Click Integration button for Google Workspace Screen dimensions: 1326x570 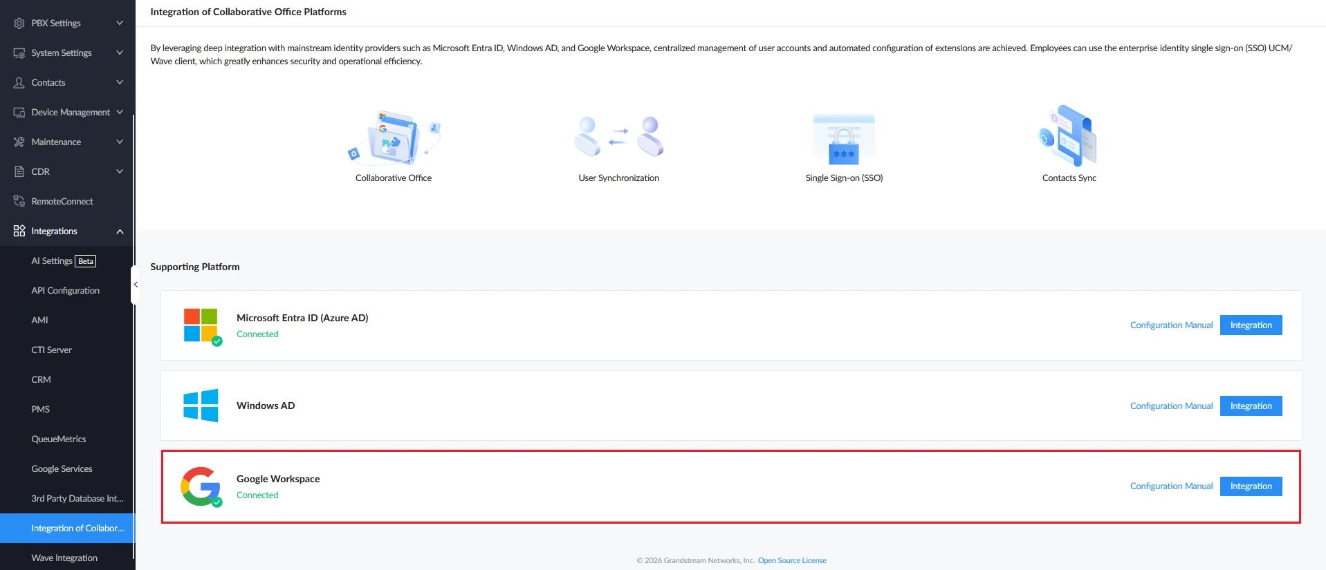[x=1251, y=486]
